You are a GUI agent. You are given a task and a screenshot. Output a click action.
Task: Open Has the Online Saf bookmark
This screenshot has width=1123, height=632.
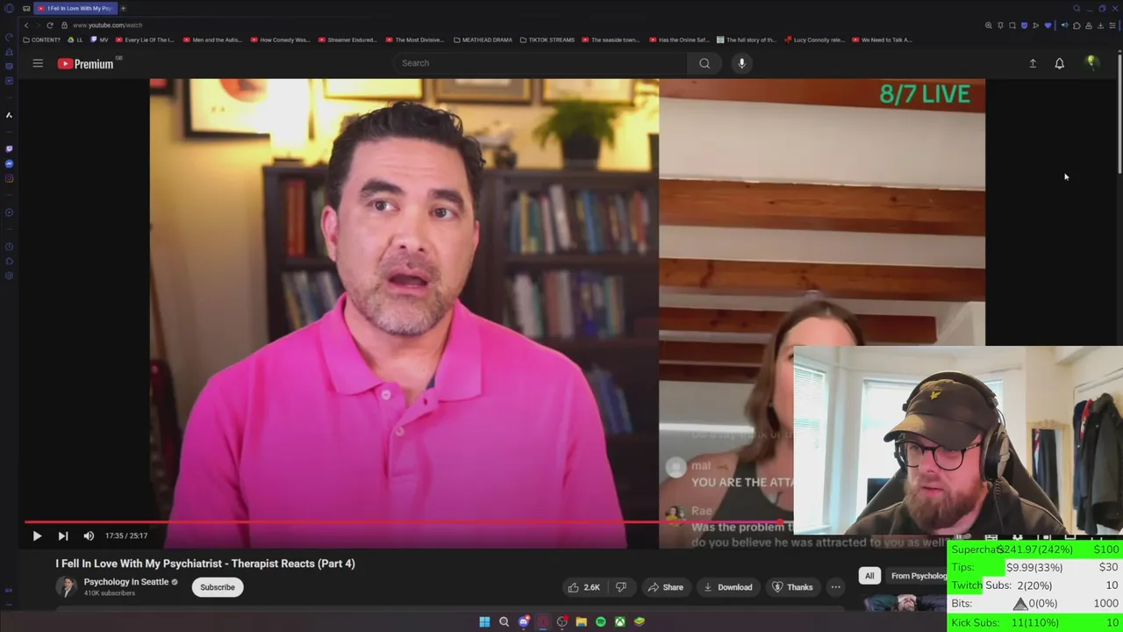pos(679,39)
